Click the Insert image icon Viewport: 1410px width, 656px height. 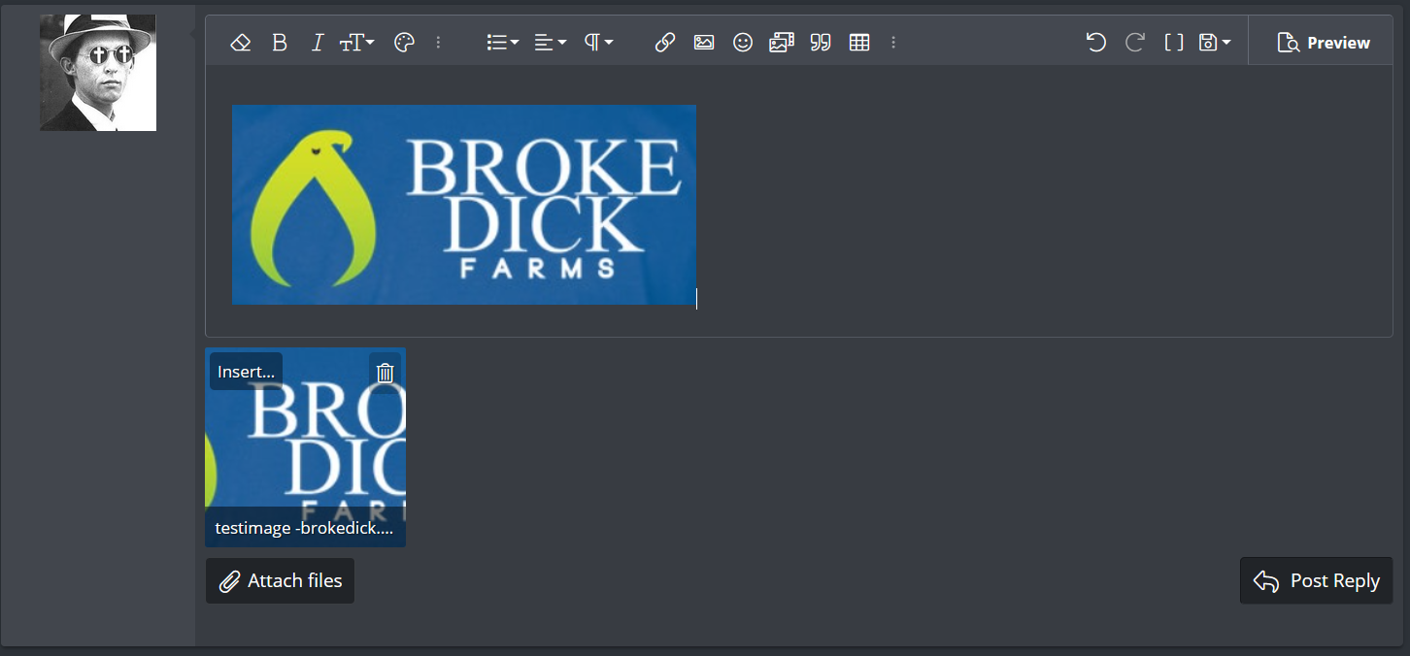click(x=704, y=43)
